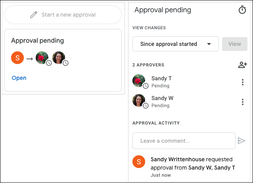Click the add approver person icon
The width and height of the screenshot is (253, 183).
coord(243,65)
